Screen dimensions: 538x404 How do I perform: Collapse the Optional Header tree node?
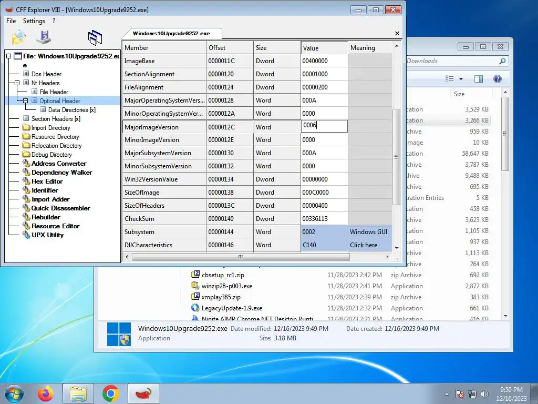tap(25, 100)
